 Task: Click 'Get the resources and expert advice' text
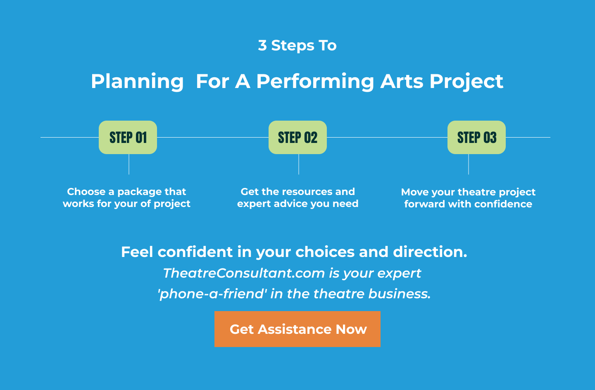pyautogui.click(x=297, y=197)
